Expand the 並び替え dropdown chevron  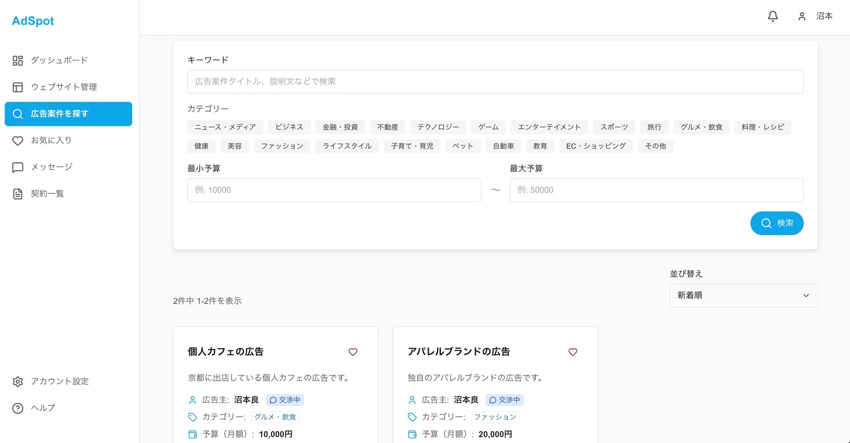coord(806,295)
